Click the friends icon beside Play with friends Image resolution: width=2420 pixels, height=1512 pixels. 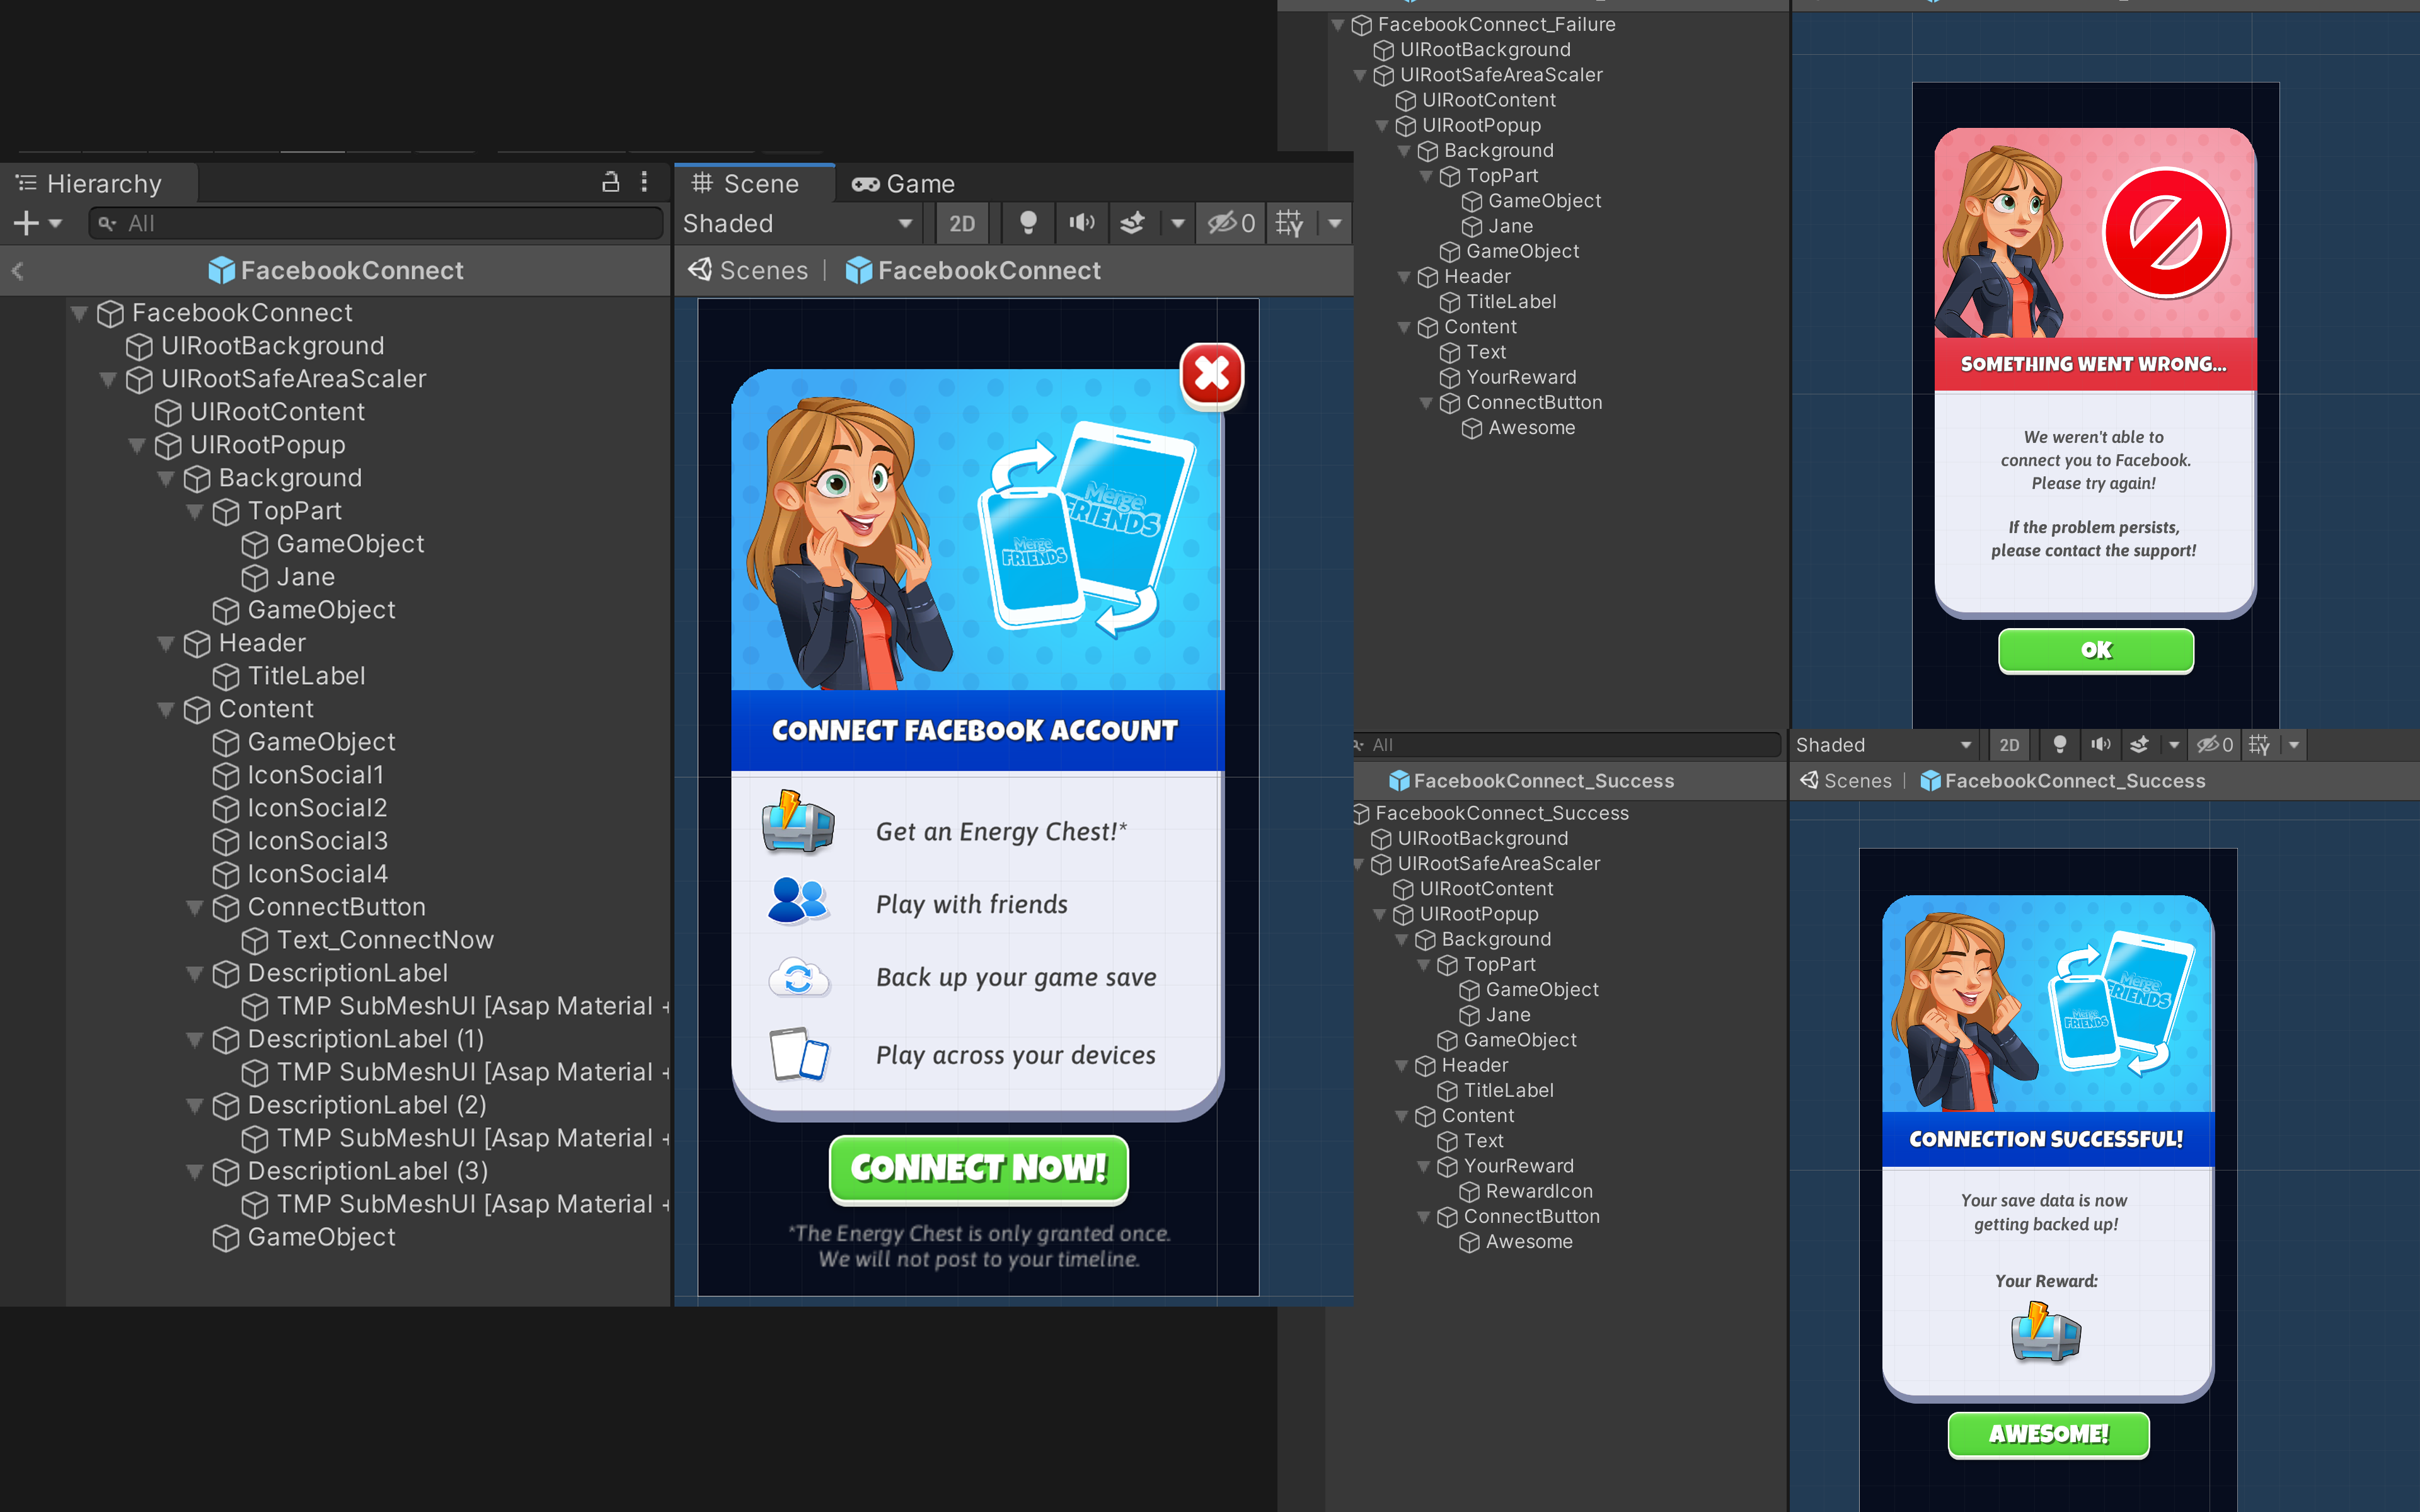click(x=798, y=900)
